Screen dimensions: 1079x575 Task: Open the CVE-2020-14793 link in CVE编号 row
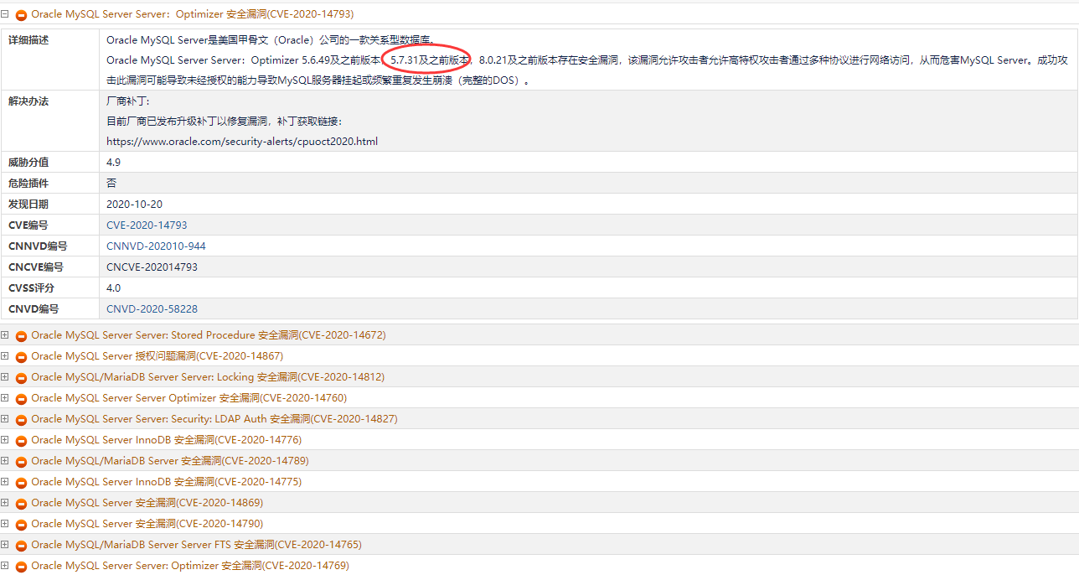147,225
